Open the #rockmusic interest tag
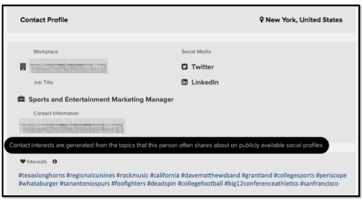363x201 pixels. point(132,175)
